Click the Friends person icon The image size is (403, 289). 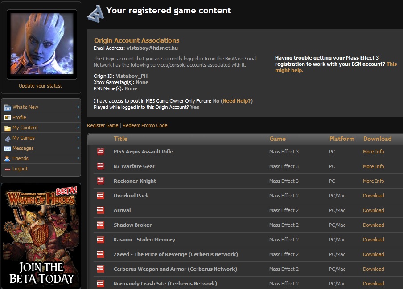(x=8, y=158)
